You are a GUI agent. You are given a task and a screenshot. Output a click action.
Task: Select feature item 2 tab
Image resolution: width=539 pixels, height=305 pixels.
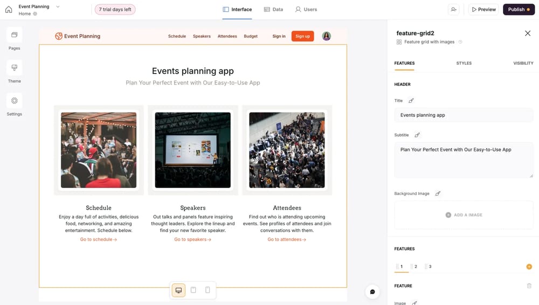point(414,267)
